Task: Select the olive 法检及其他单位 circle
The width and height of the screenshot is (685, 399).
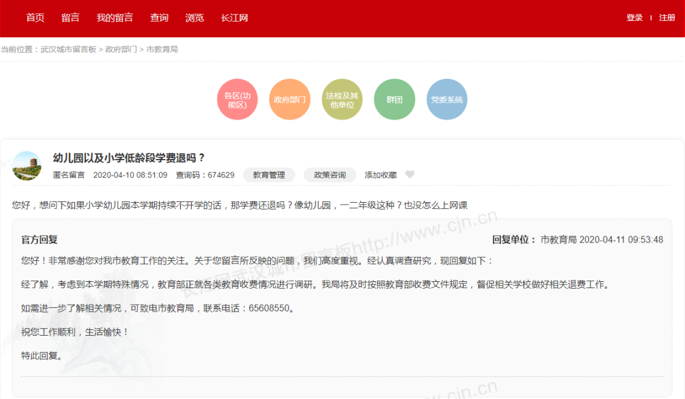Action: 342,99
